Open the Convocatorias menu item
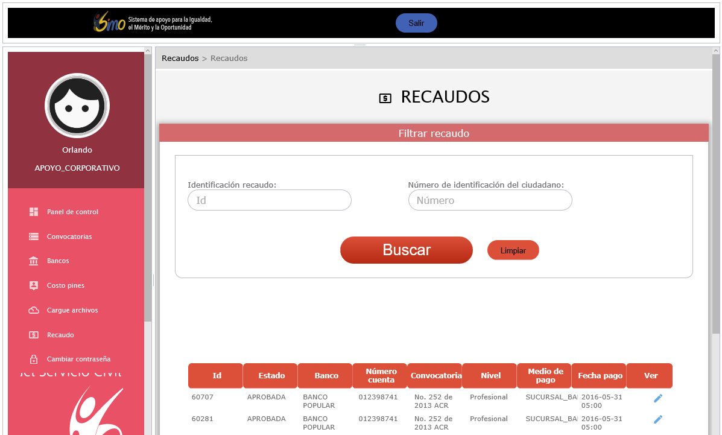722x435 pixels. (69, 237)
